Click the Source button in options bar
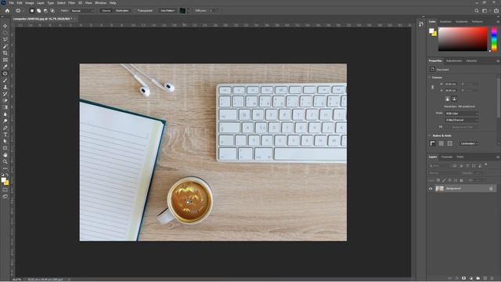The height and width of the screenshot is (282, 501). click(x=106, y=10)
